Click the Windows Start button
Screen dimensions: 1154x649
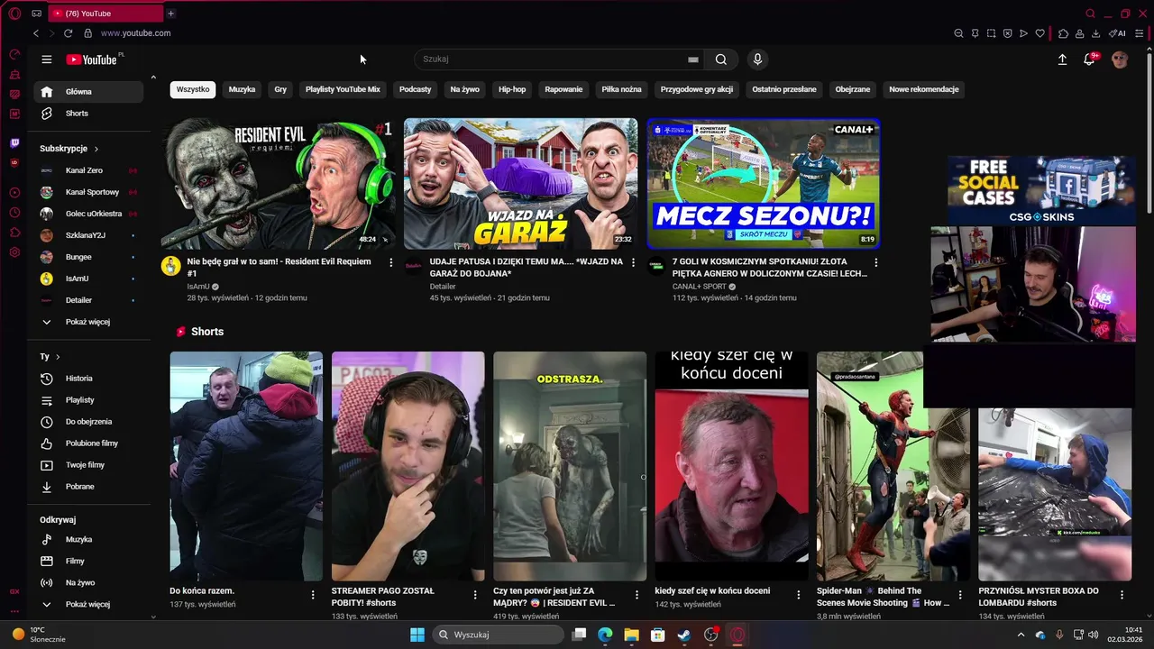pyautogui.click(x=417, y=635)
